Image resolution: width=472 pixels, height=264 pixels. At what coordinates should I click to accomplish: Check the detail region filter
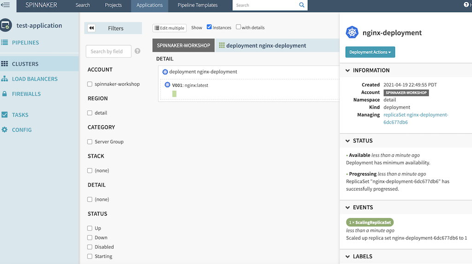90,113
